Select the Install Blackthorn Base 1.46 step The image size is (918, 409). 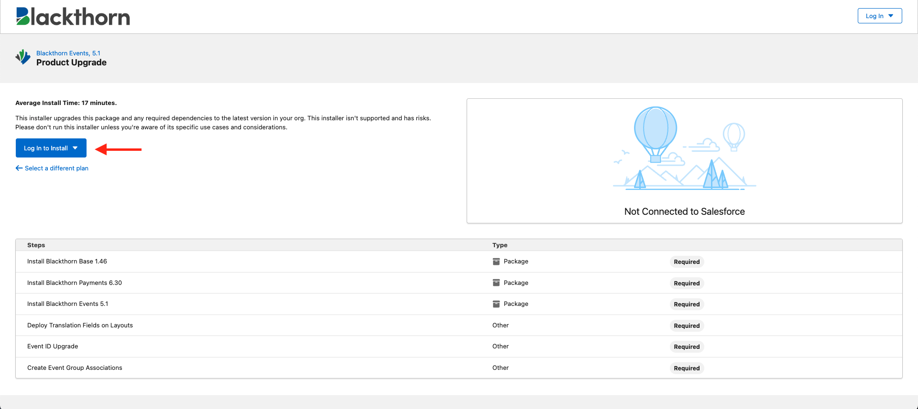[67, 261]
